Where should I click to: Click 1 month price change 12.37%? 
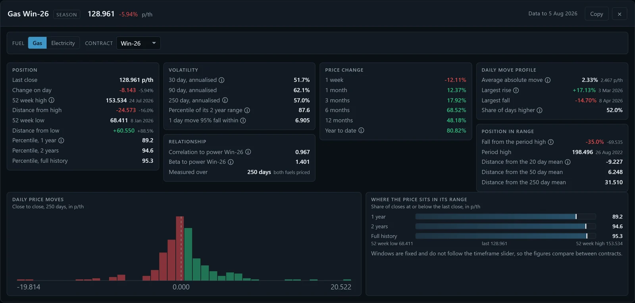(x=456, y=90)
